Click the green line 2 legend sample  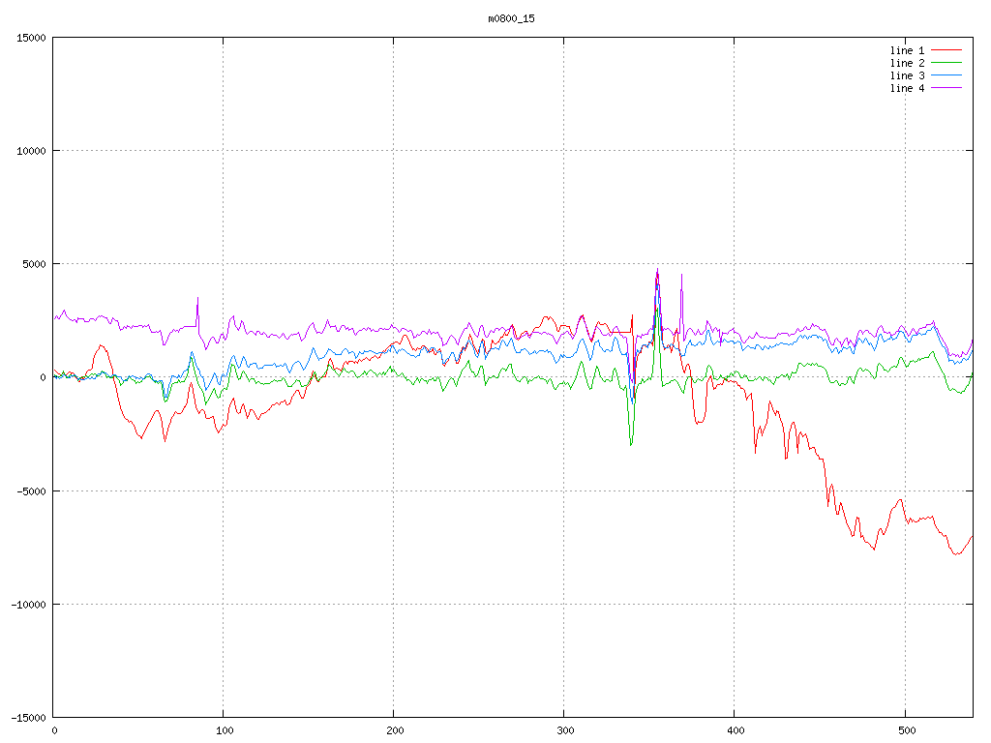pos(947,63)
